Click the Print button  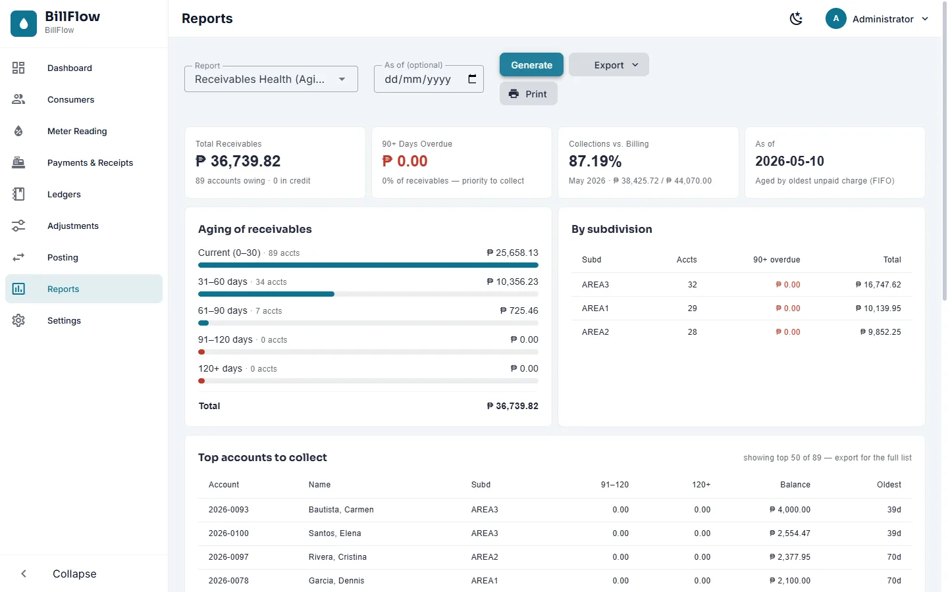tap(528, 93)
